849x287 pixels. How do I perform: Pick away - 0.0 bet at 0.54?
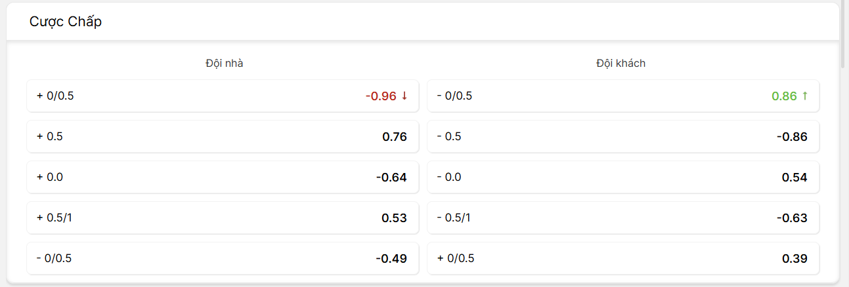click(623, 177)
